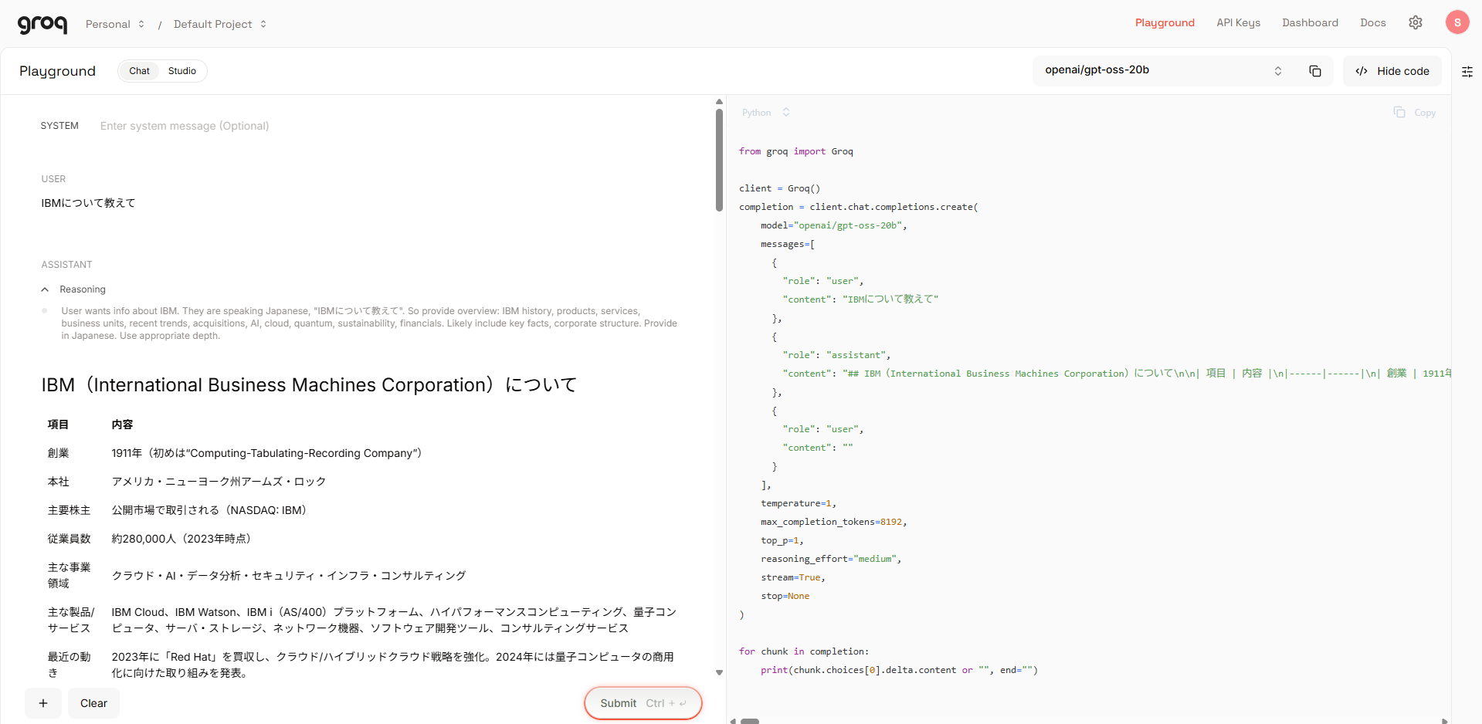Click the Hide code button
The height and width of the screenshot is (724, 1482).
pyautogui.click(x=1392, y=71)
